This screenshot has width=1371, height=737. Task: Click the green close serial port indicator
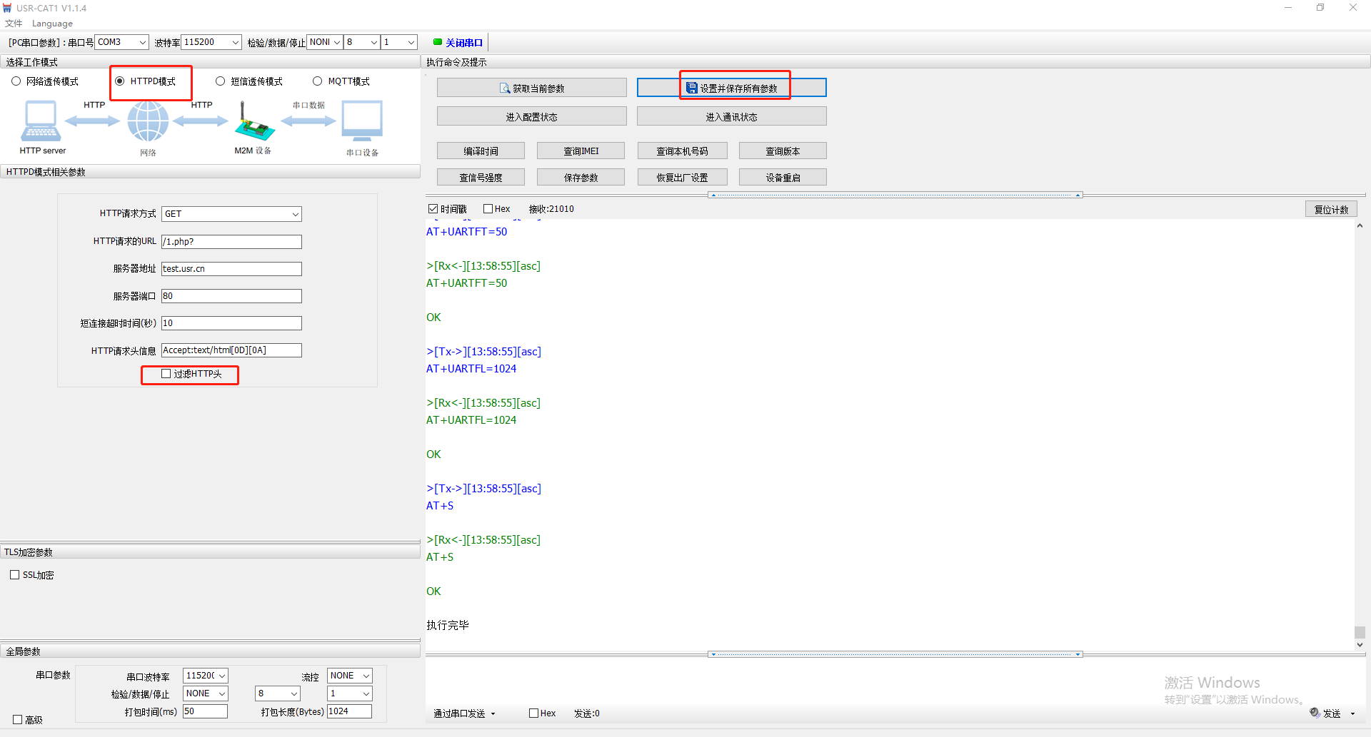coord(438,42)
